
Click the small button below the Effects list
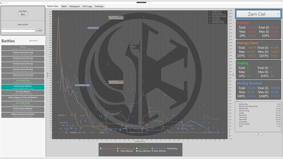point(258,134)
